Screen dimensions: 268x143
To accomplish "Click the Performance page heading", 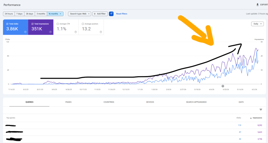I will point(12,5).
